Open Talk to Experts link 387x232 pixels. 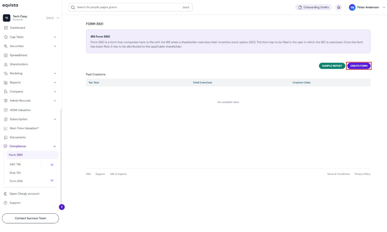coord(118,174)
